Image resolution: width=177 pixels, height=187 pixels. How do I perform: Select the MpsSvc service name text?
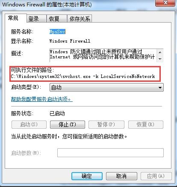tap(57, 32)
